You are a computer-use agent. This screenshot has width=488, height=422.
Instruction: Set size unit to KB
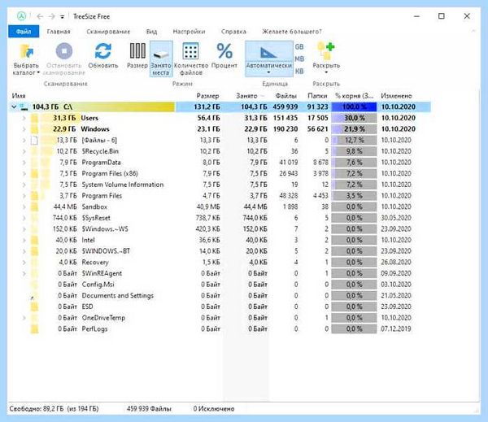point(299,72)
